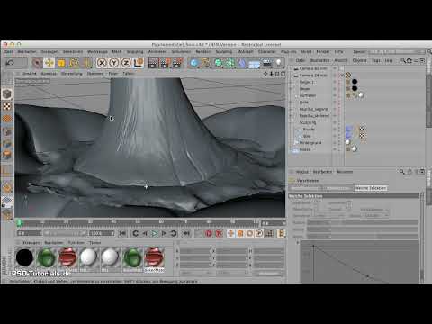Open the Datei menu in the main menu bar
The image size is (432, 324).
point(8,52)
